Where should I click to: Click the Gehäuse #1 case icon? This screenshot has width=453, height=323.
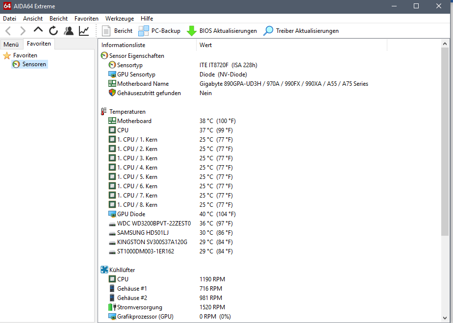coord(112,288)
